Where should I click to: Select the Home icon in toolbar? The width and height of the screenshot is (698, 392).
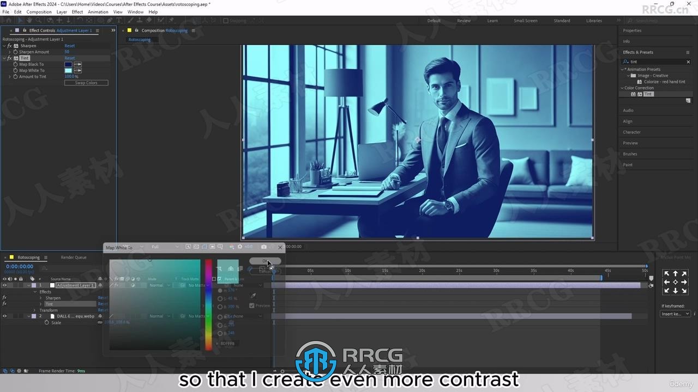coord(9,21)
